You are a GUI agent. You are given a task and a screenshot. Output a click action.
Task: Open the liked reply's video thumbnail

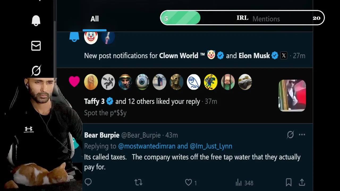[x=292, y=95]
